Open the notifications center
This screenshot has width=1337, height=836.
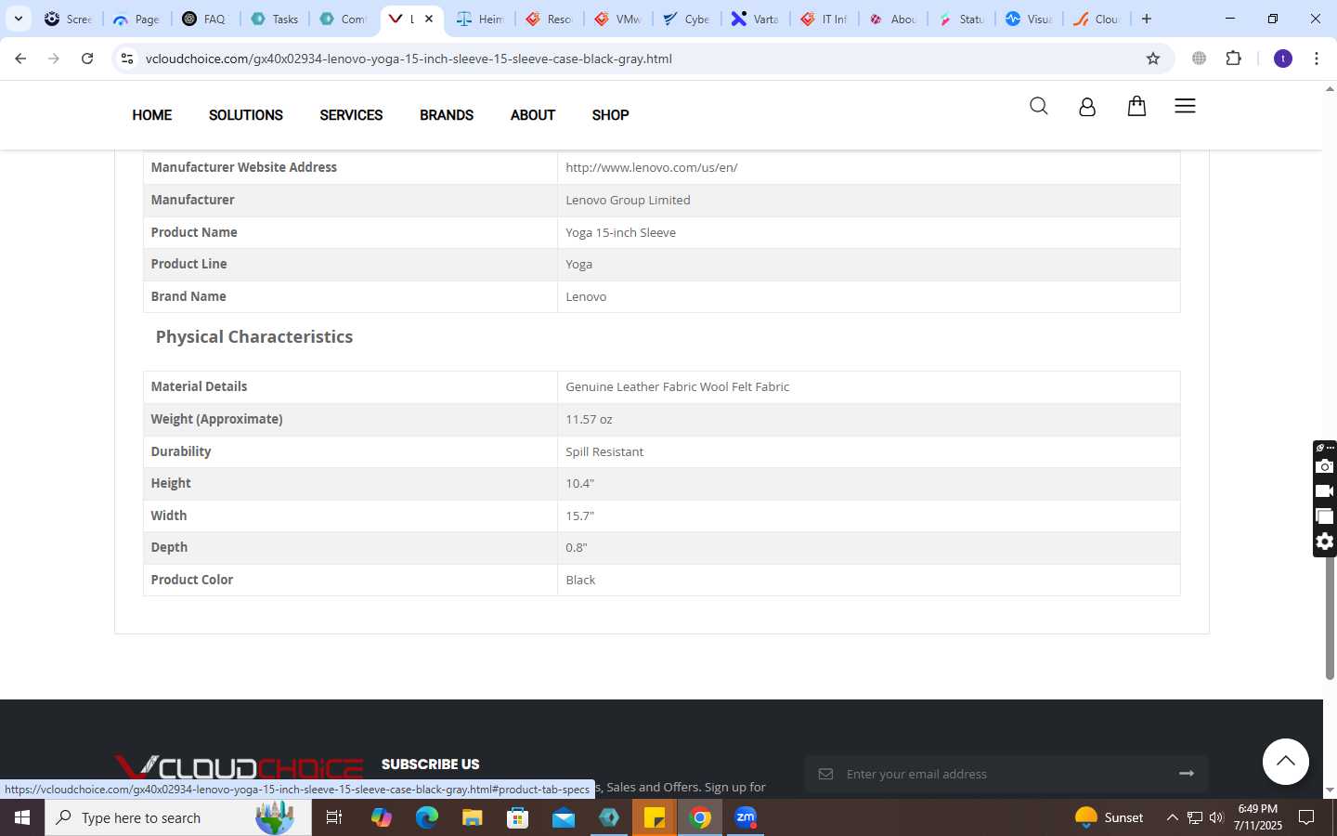1306,817
